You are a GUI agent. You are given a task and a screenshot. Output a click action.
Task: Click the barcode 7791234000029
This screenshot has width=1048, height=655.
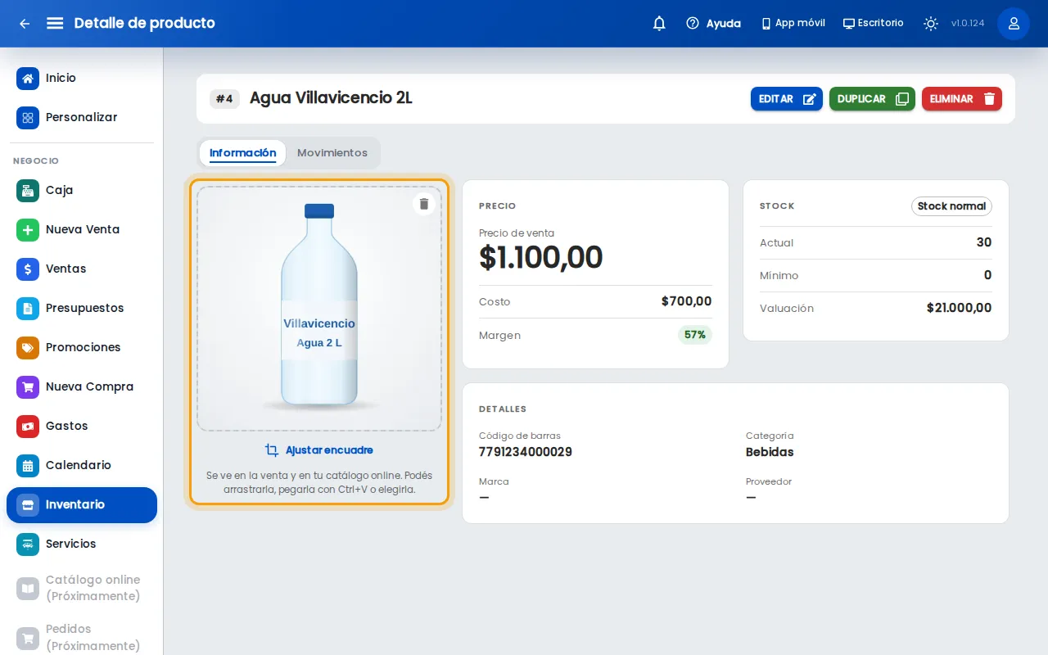(526, 452)
